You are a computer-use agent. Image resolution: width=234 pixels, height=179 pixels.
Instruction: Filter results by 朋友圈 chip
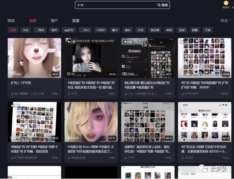coord(155,30)
